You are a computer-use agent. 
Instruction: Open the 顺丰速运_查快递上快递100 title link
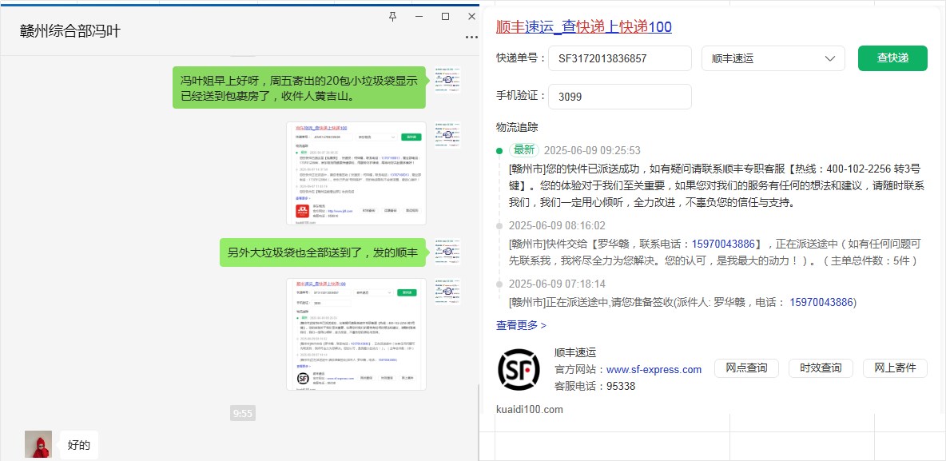coord(583,26)
